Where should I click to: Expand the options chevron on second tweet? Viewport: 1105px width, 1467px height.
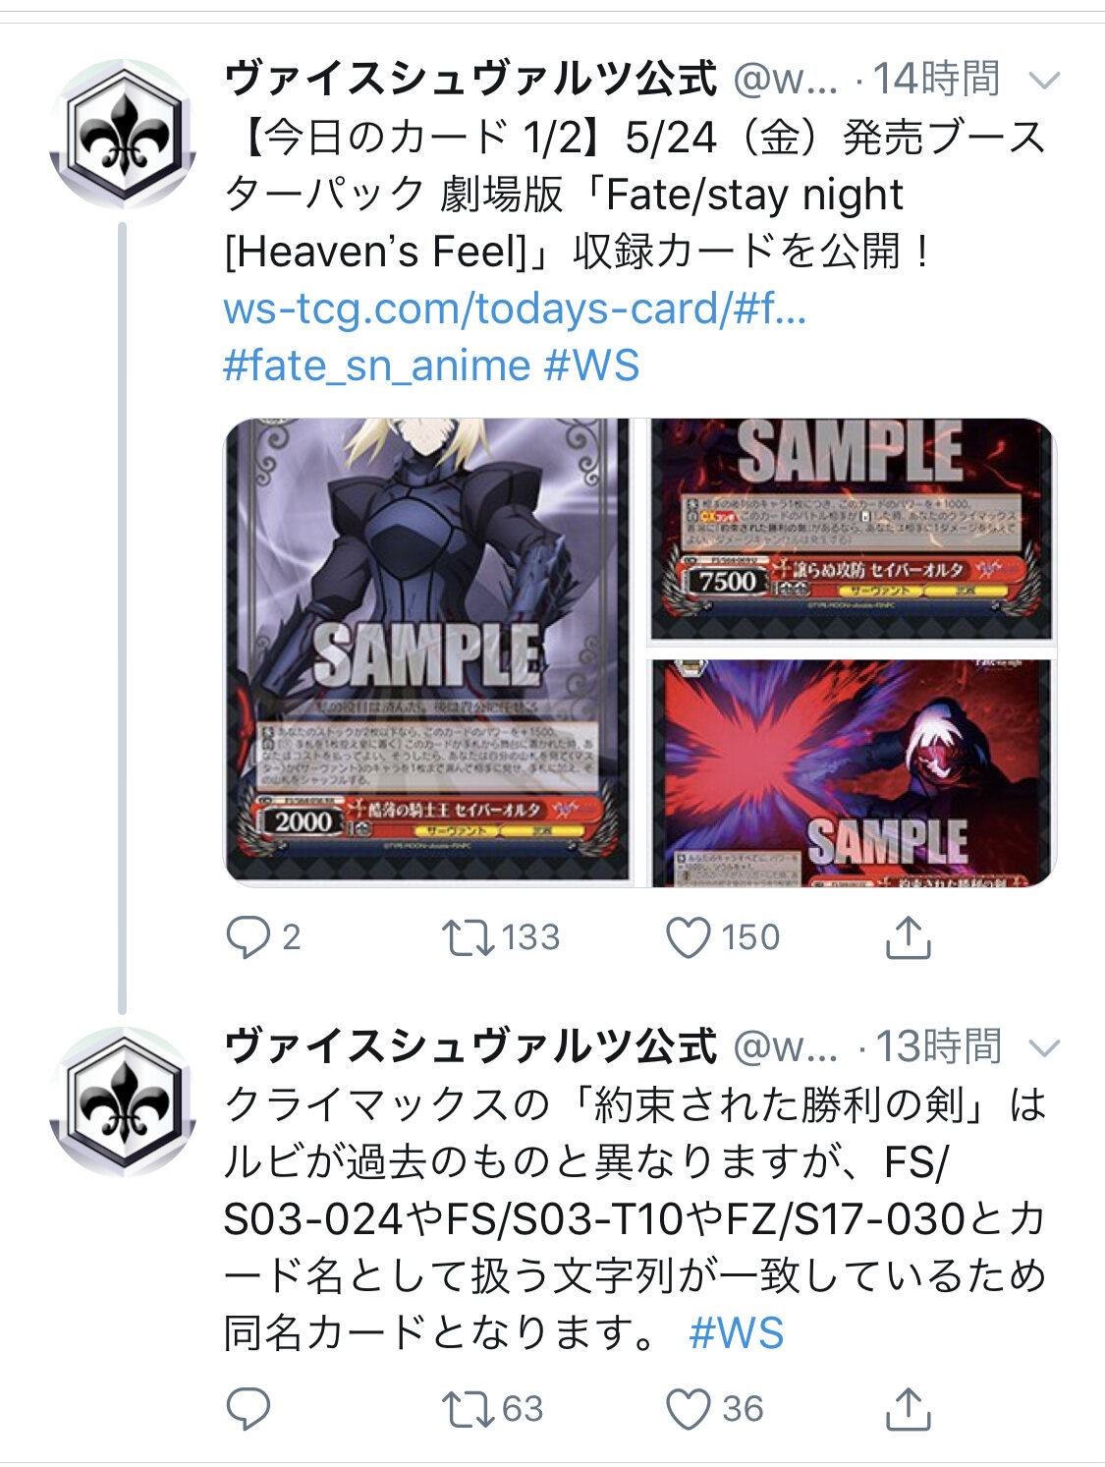point(1043,1048)
